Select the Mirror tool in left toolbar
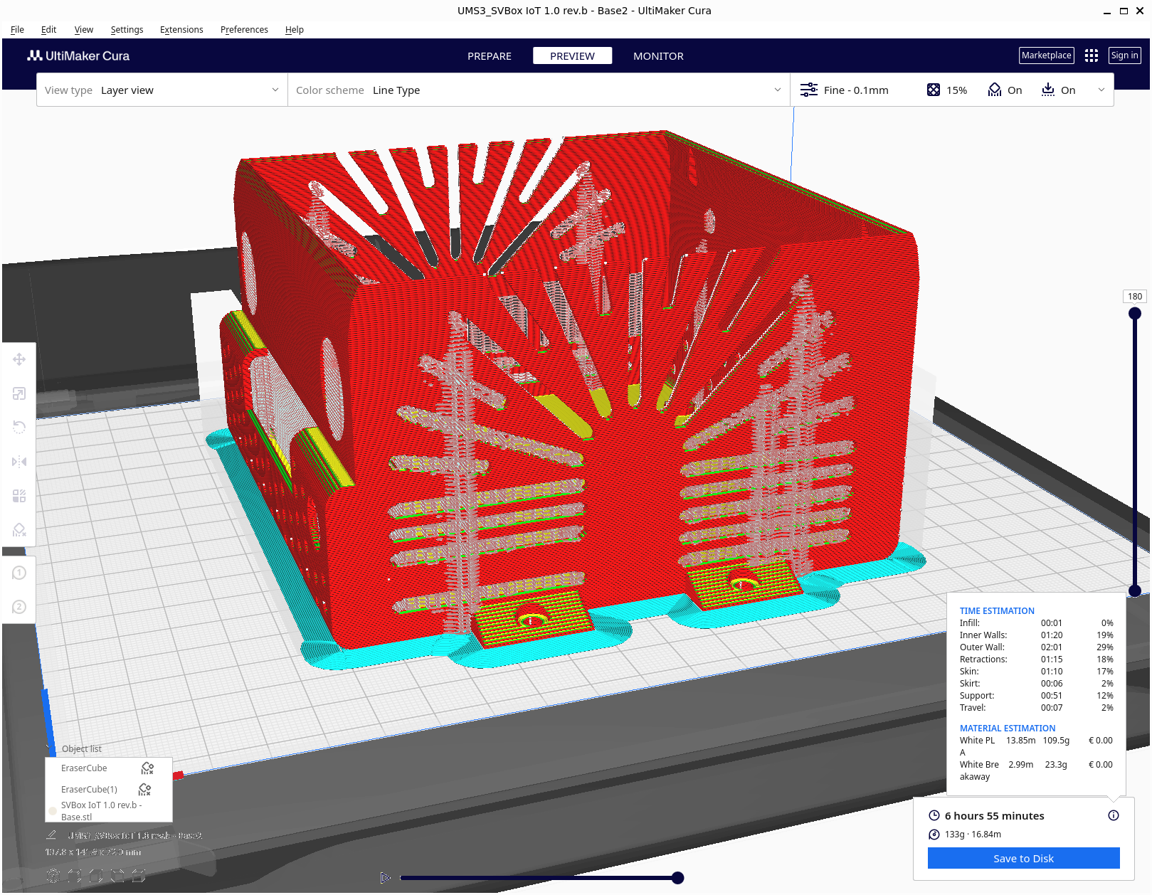The height and width of the screenshot is (895, 1152). coord(19,462)
